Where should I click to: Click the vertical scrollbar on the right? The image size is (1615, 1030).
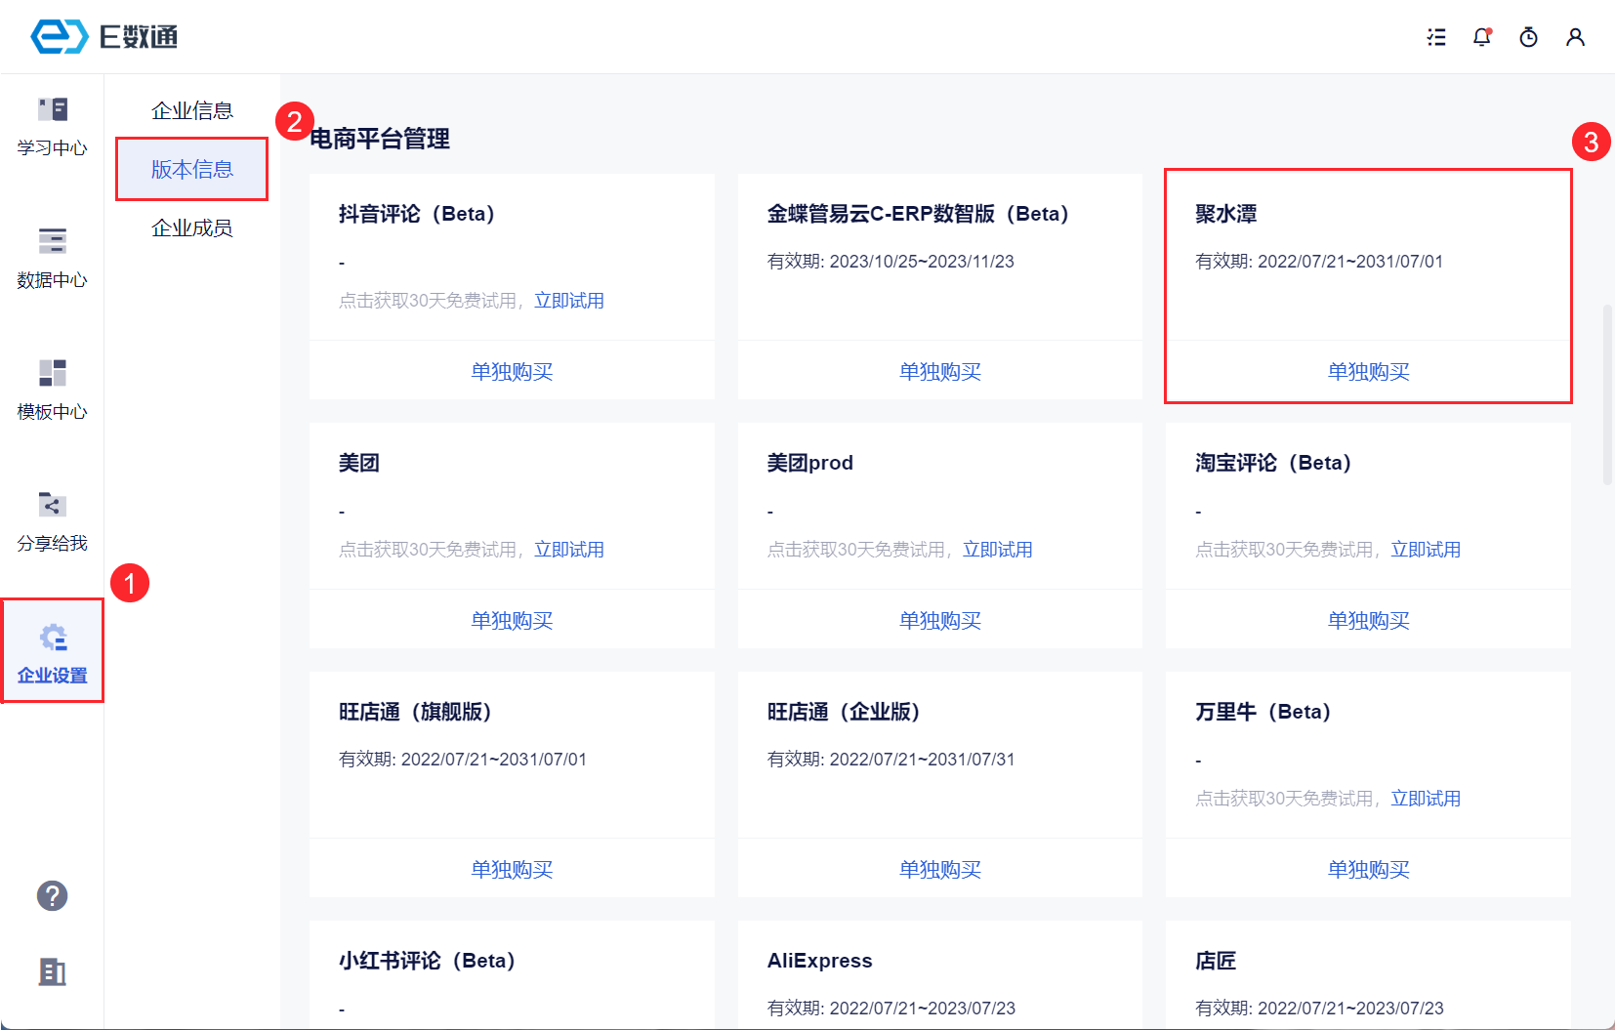tap(1607, 394)
